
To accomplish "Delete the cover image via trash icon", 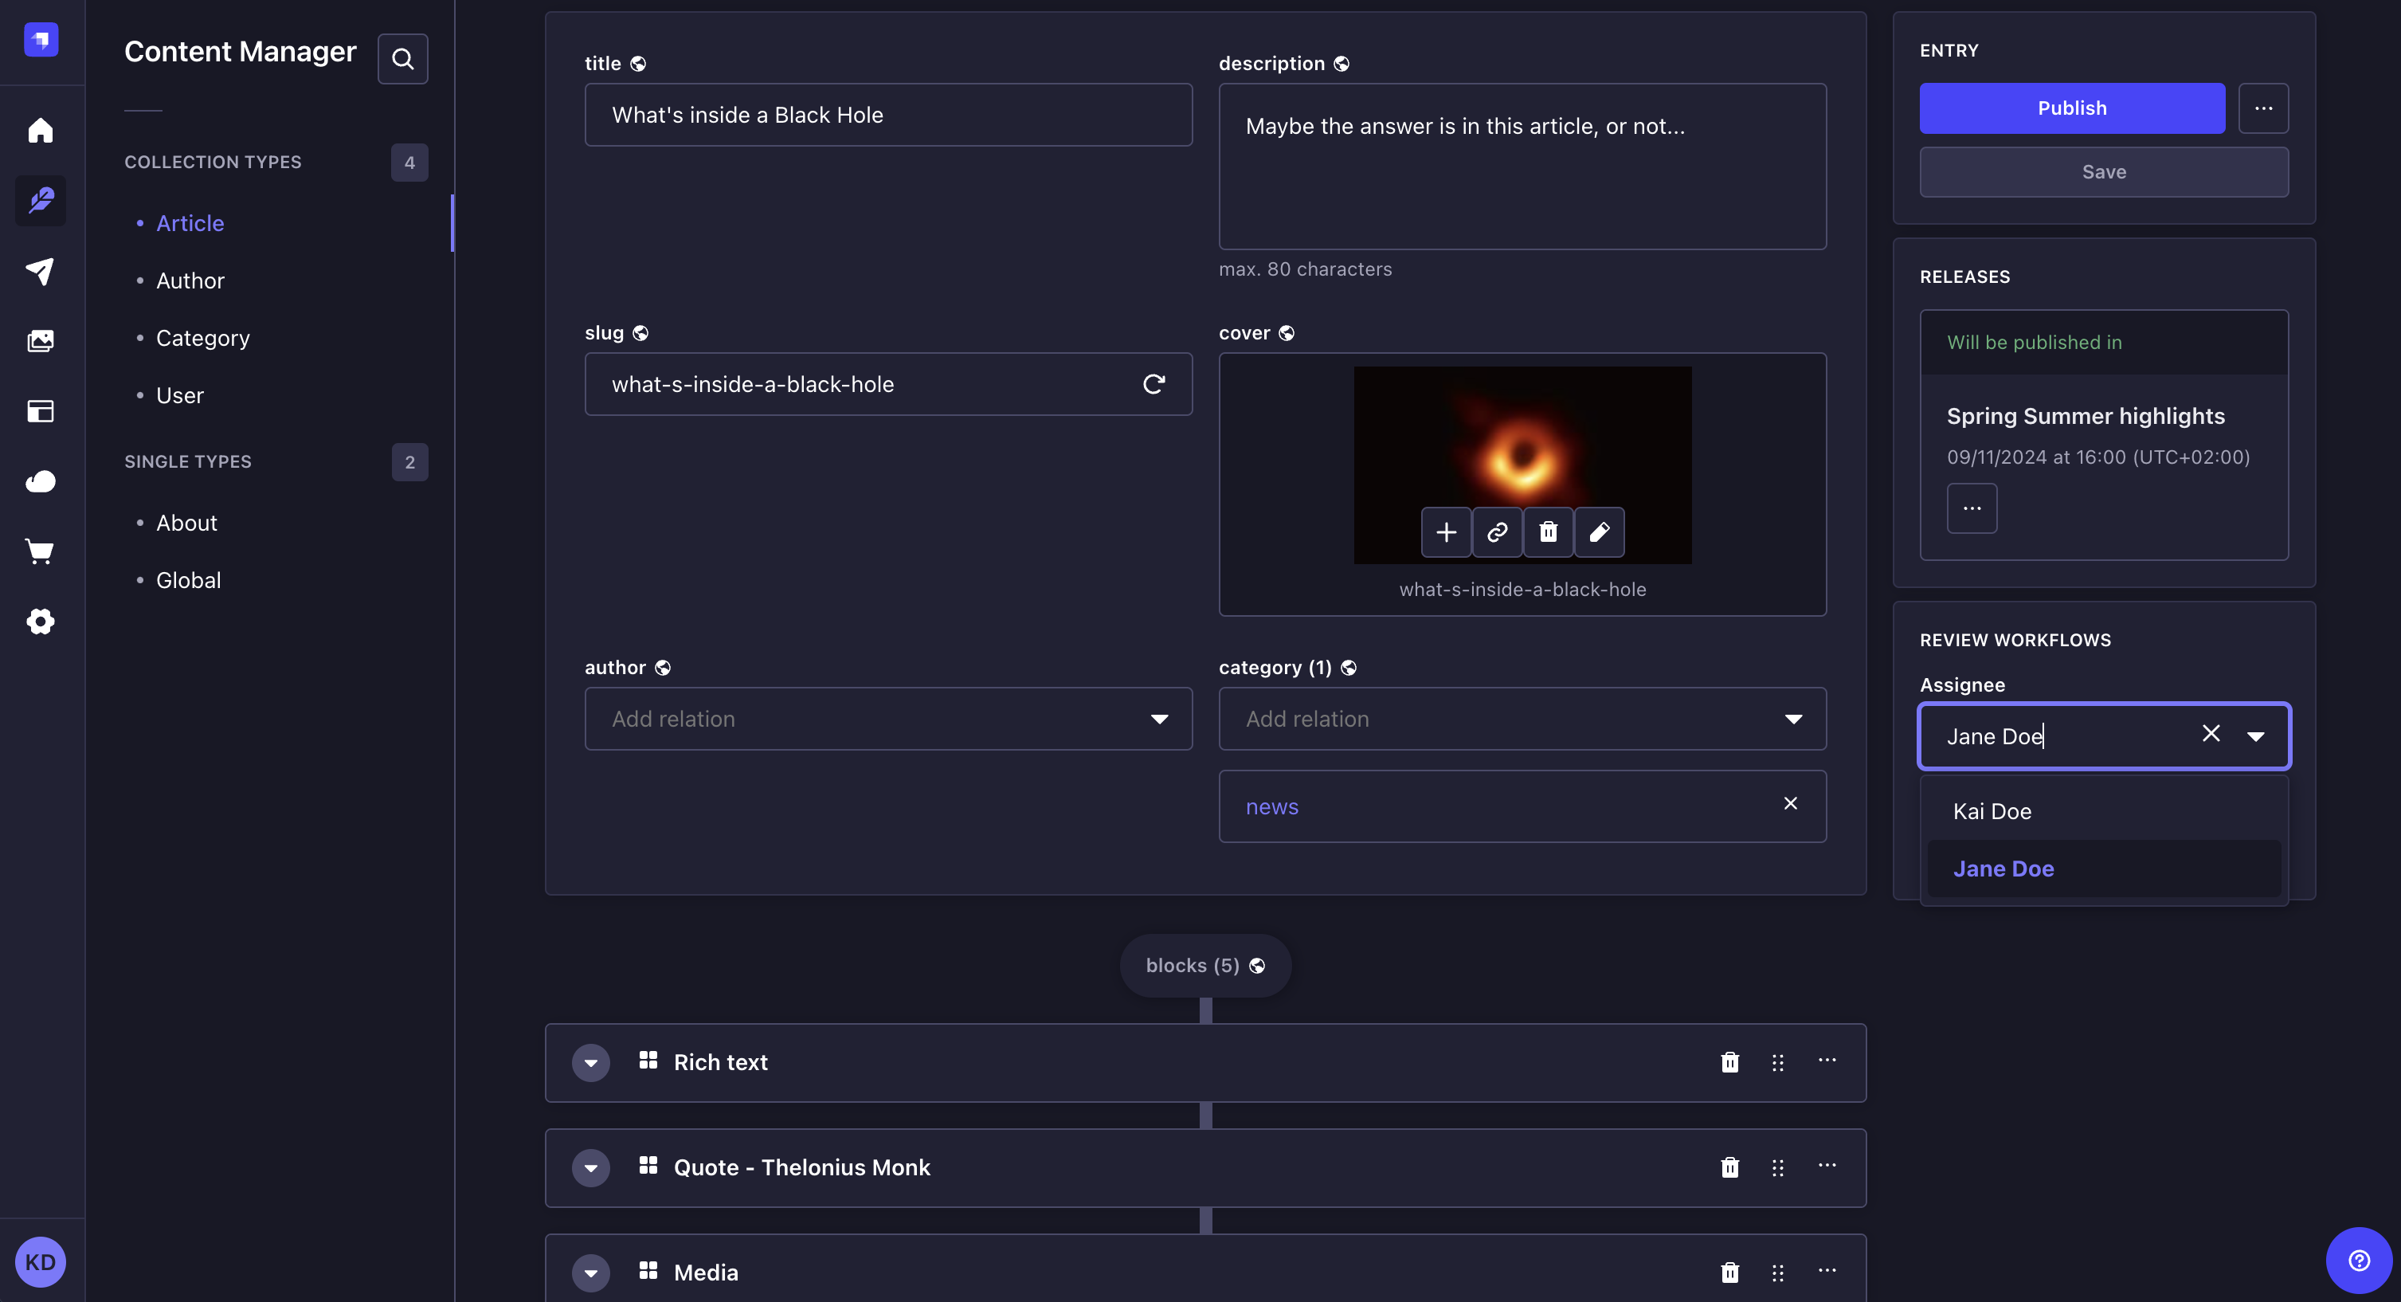I will (1548, 531).
